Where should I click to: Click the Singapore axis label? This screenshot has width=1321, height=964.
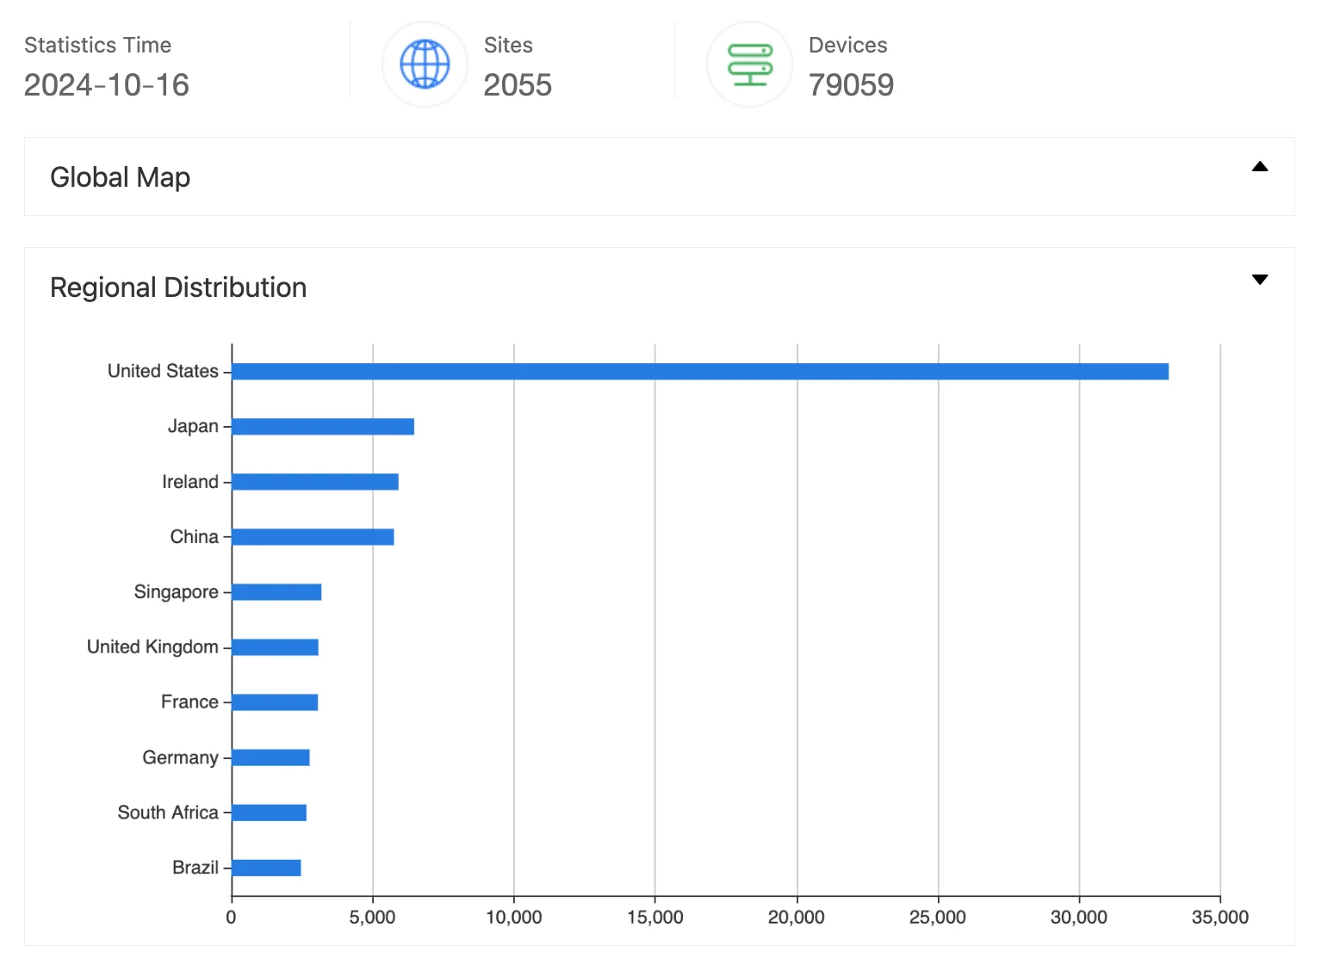coord(177,591)
